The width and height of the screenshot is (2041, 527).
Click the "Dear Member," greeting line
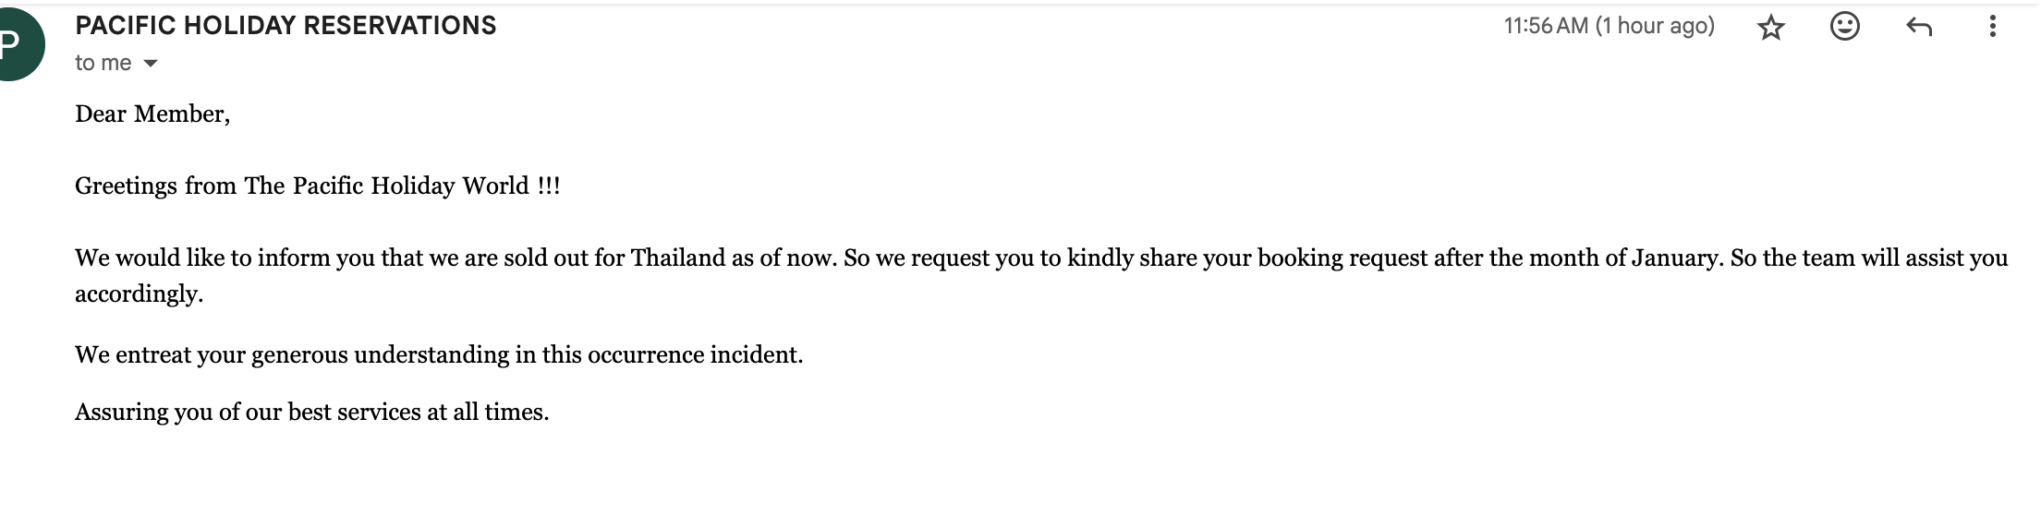[152, 114]
